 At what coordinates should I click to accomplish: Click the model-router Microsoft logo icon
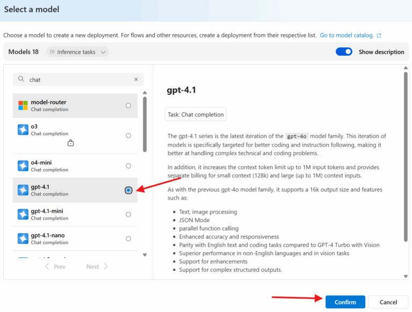click(x=23, y=105)
